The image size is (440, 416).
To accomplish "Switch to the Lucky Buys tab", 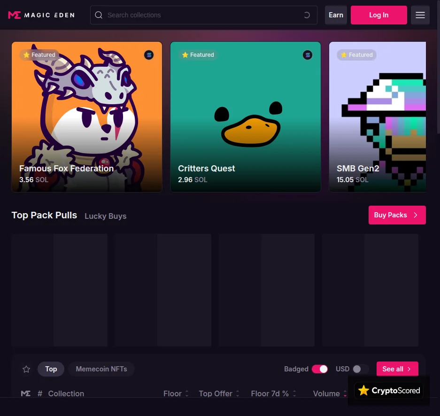I will [x=106, y=216].
